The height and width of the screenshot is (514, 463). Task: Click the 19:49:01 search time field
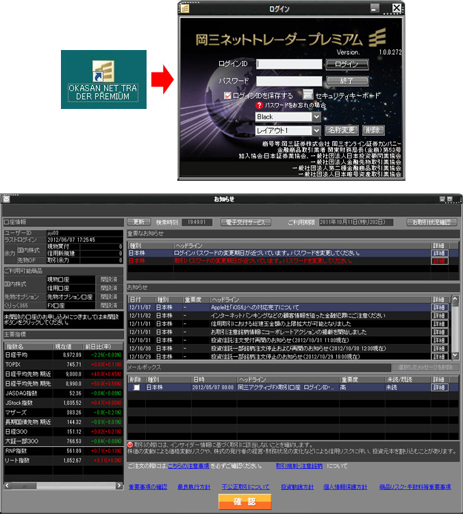click(197, 222)
